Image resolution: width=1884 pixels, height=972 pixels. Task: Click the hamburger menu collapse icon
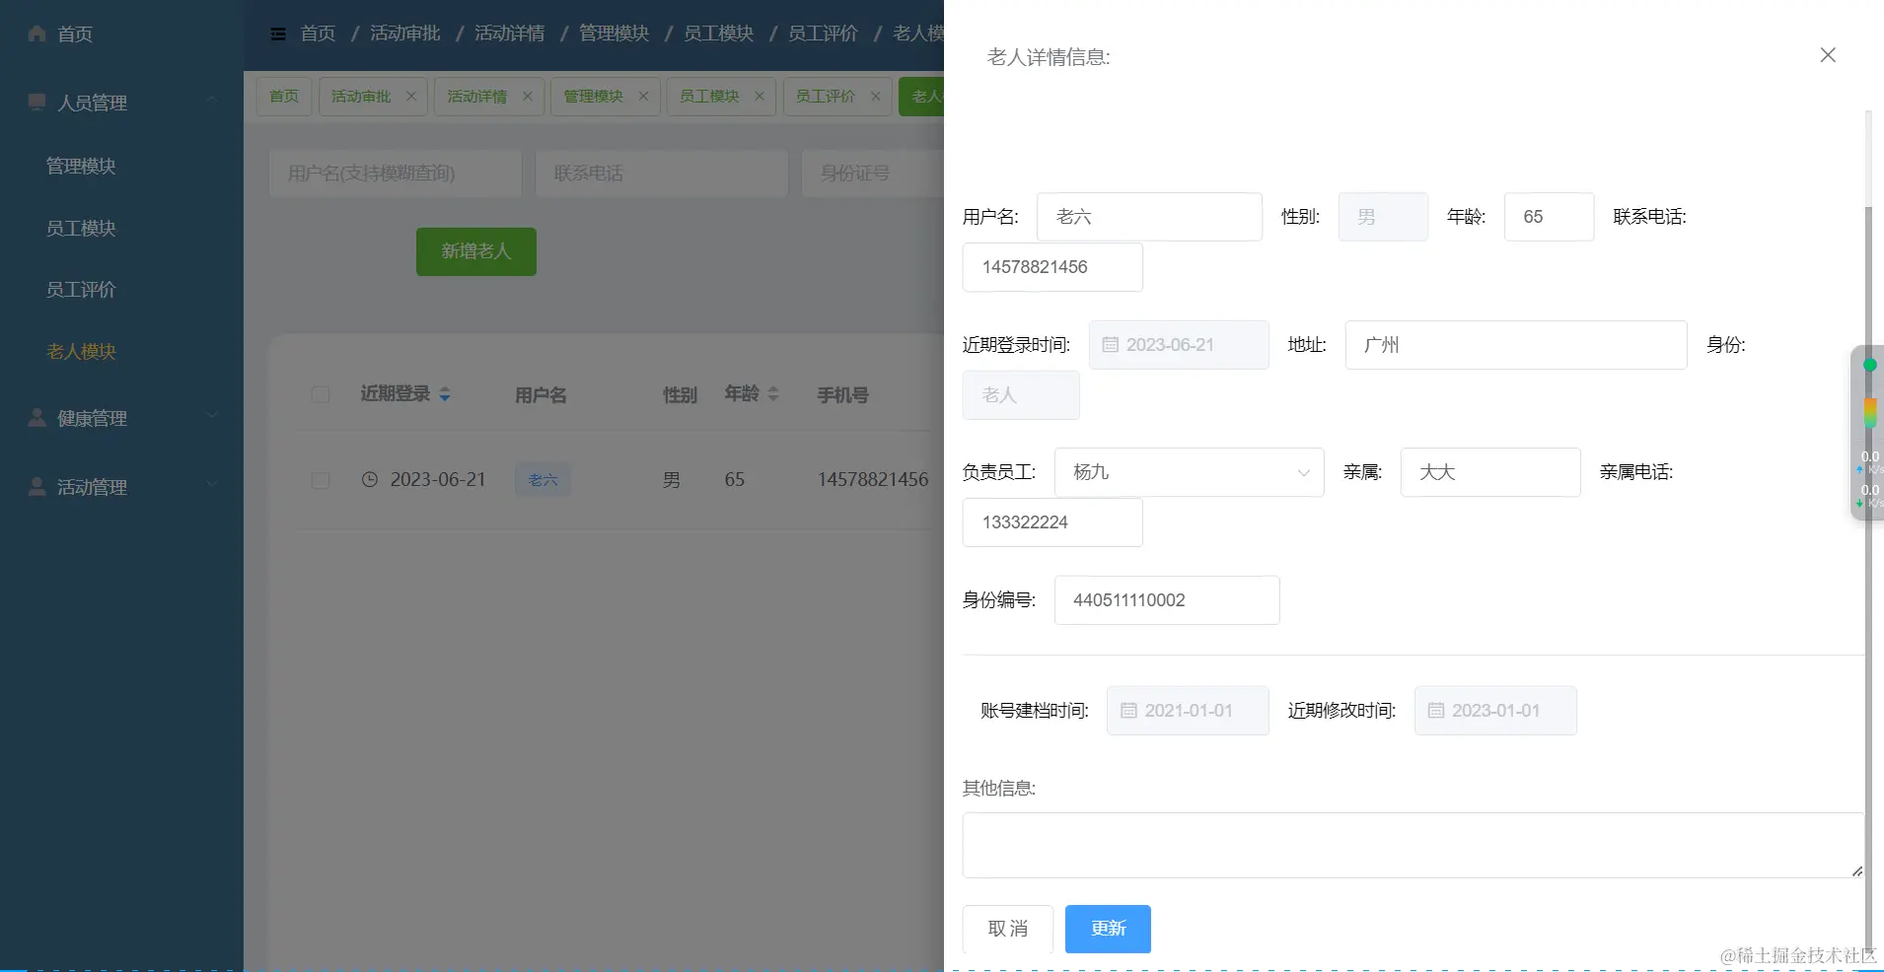pyautogui.click(x=278, y=35)
